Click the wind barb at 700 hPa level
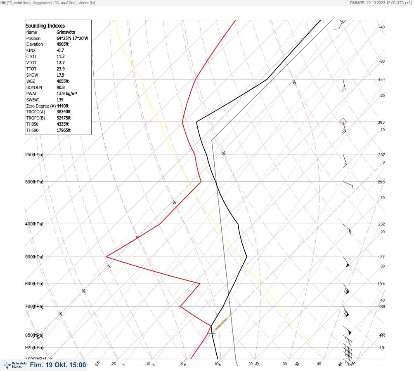This screenshot has height=371, width=414. pos(346,312)
